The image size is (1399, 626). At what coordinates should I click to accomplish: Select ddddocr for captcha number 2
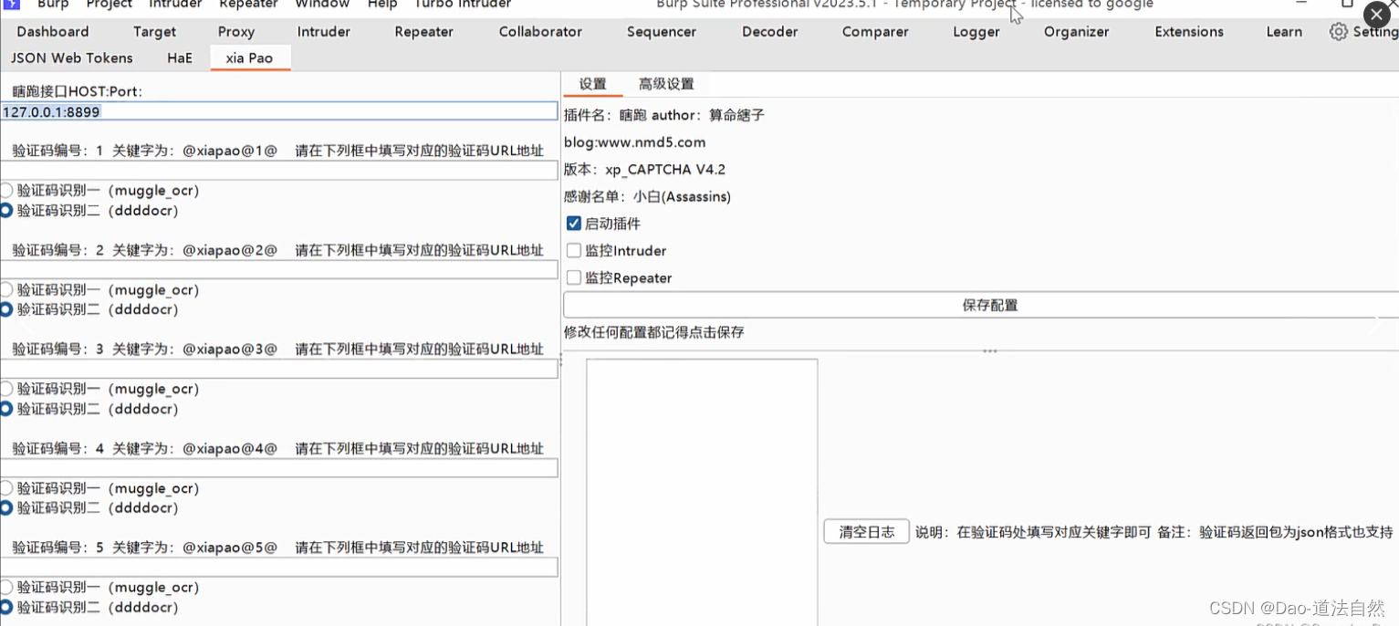pos(6,309)
